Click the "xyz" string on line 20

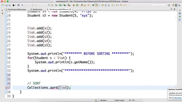[x=84, y=16]
